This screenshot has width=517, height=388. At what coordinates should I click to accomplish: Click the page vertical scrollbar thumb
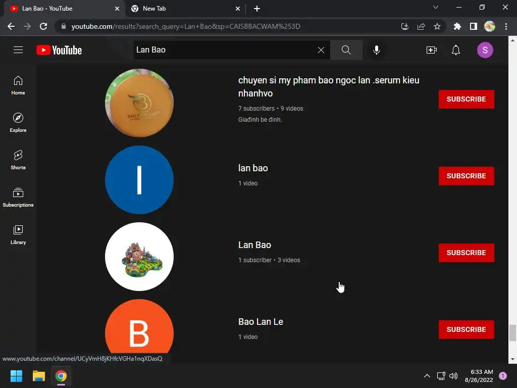512,333
